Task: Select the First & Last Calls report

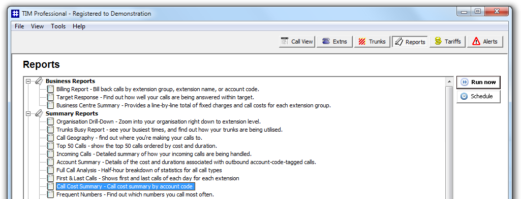Action: pyautogui.click(x=147, y=178)
